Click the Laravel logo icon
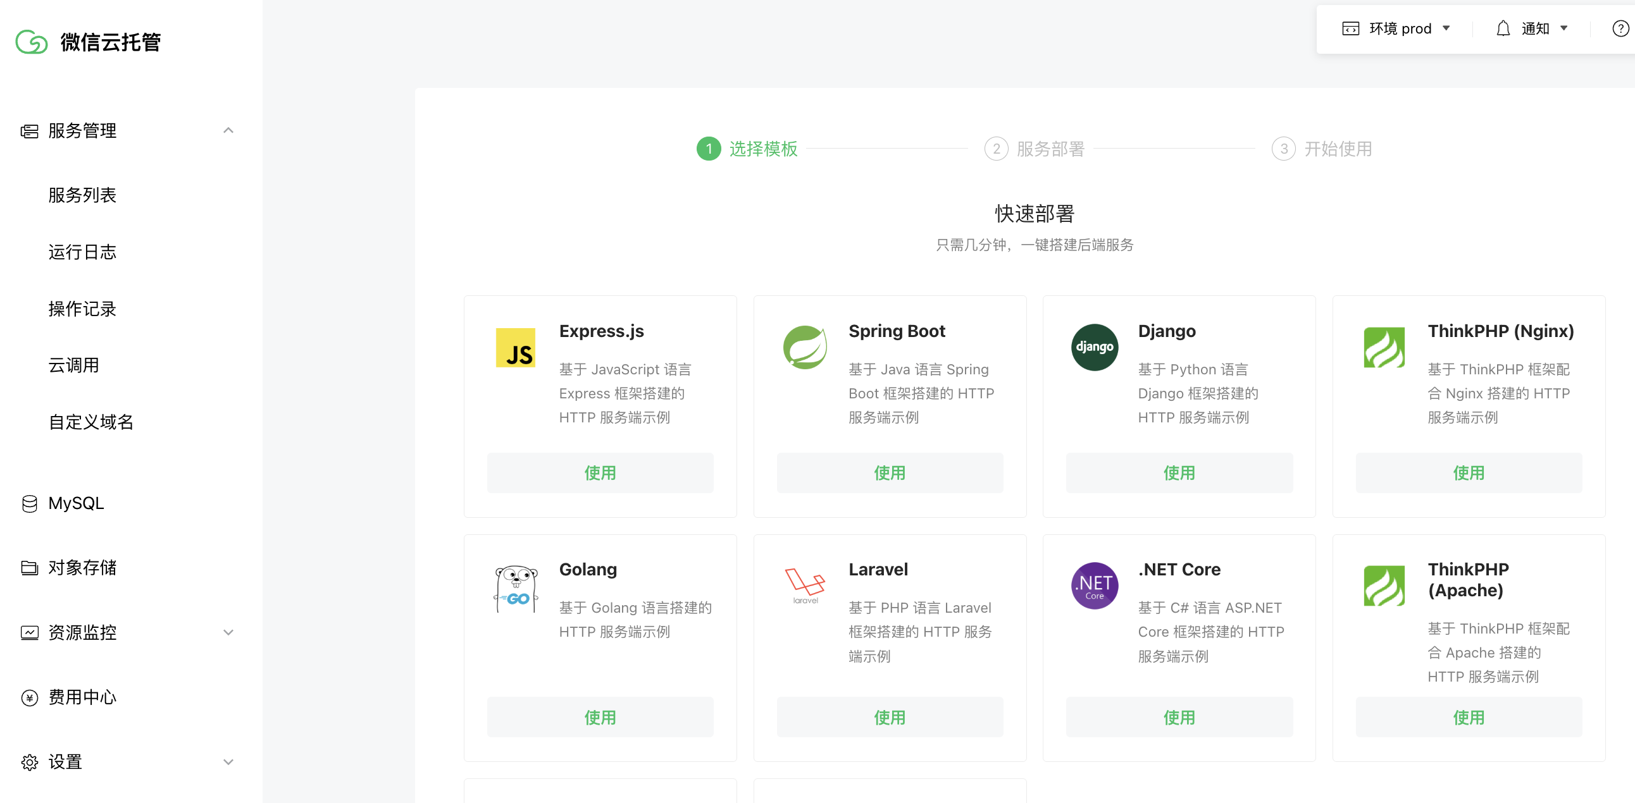The image size is (1635, 803). [x=805, y=585]
